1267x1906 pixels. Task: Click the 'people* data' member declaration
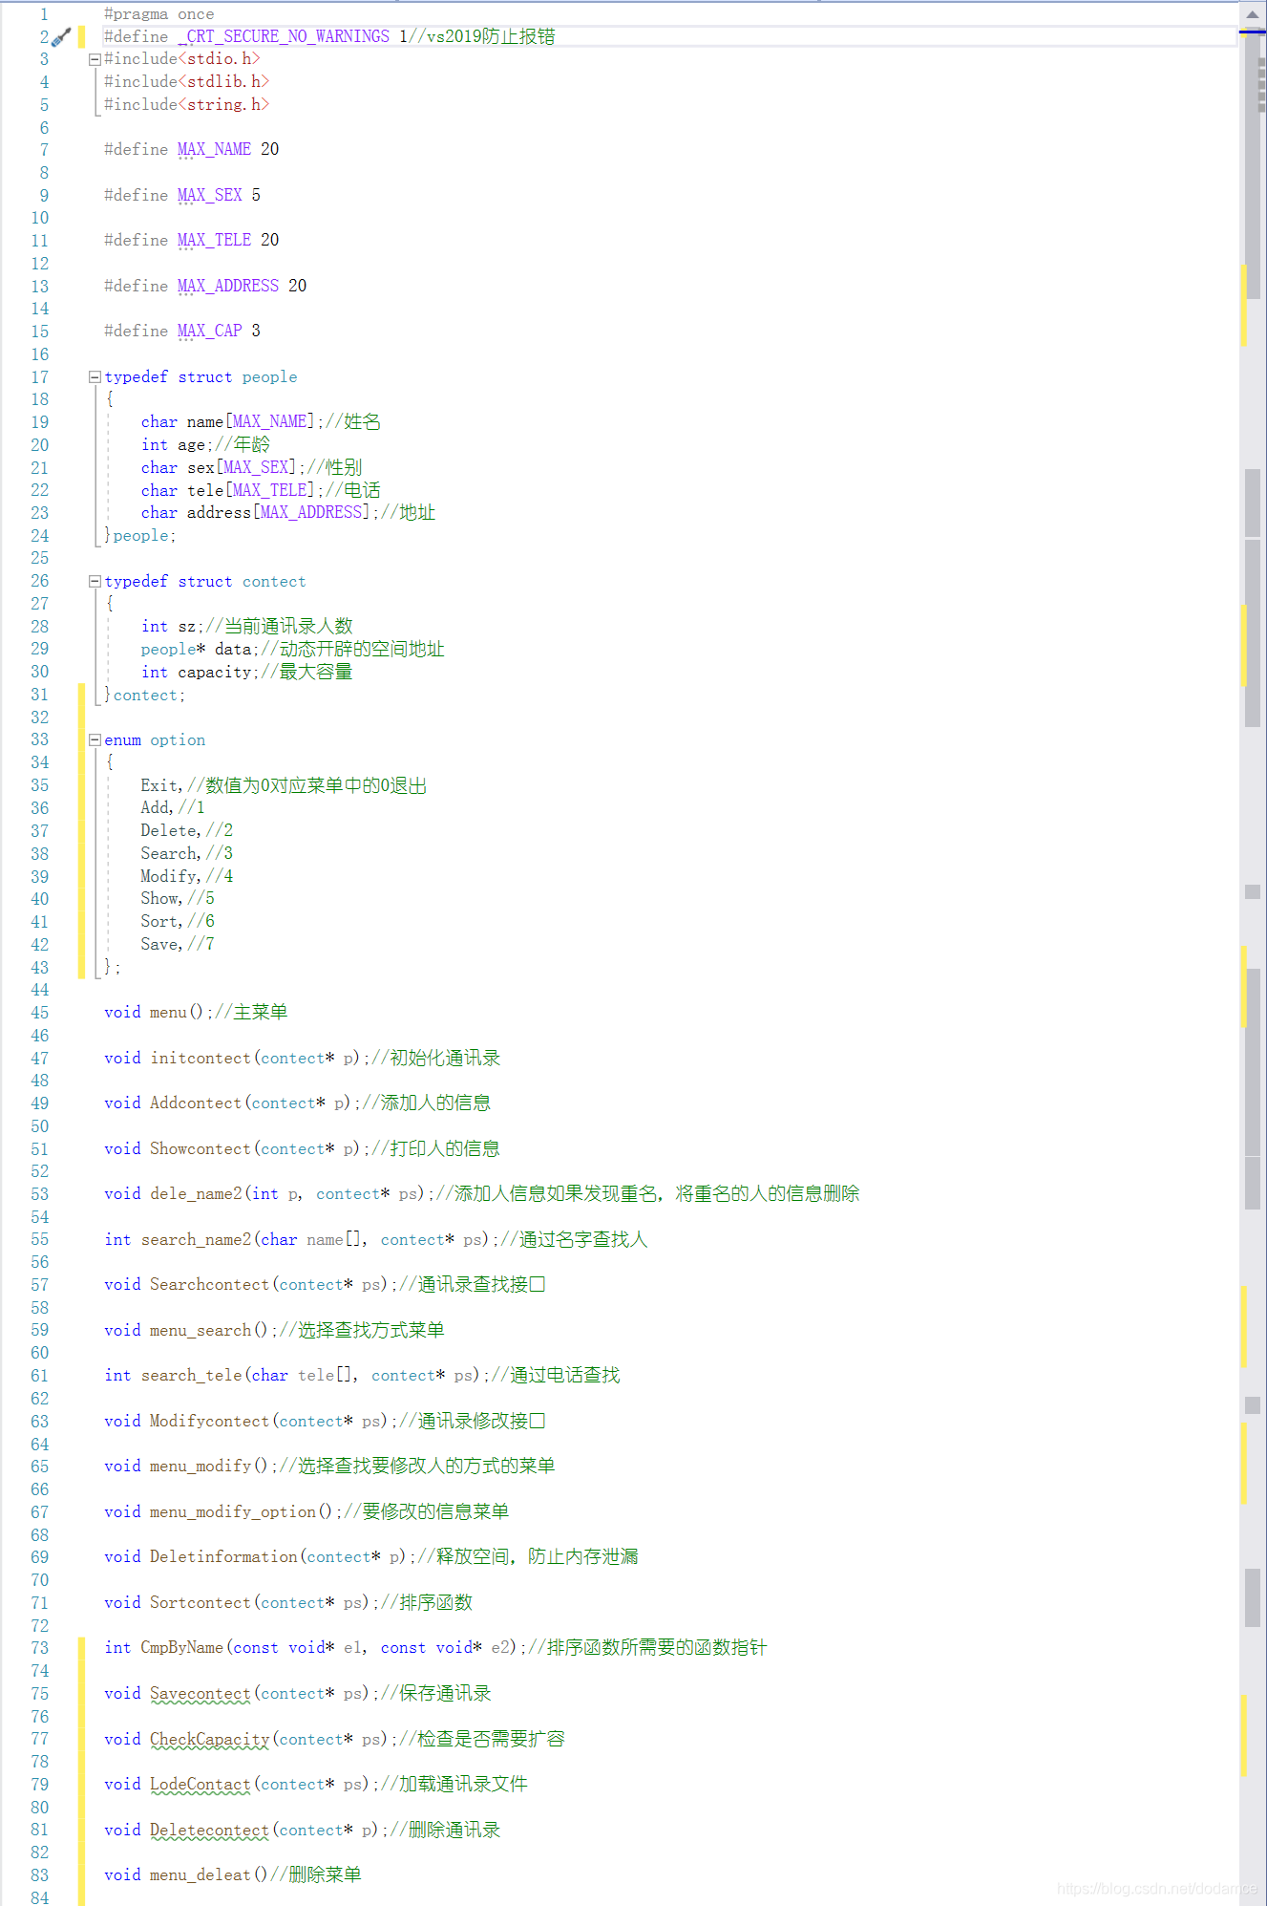197,650
